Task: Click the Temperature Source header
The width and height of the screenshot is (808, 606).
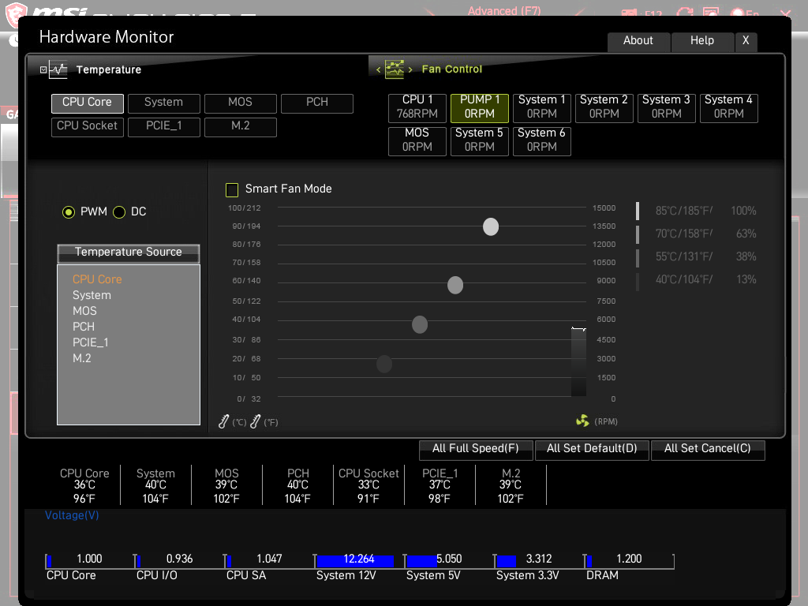Action: [129, 252]
